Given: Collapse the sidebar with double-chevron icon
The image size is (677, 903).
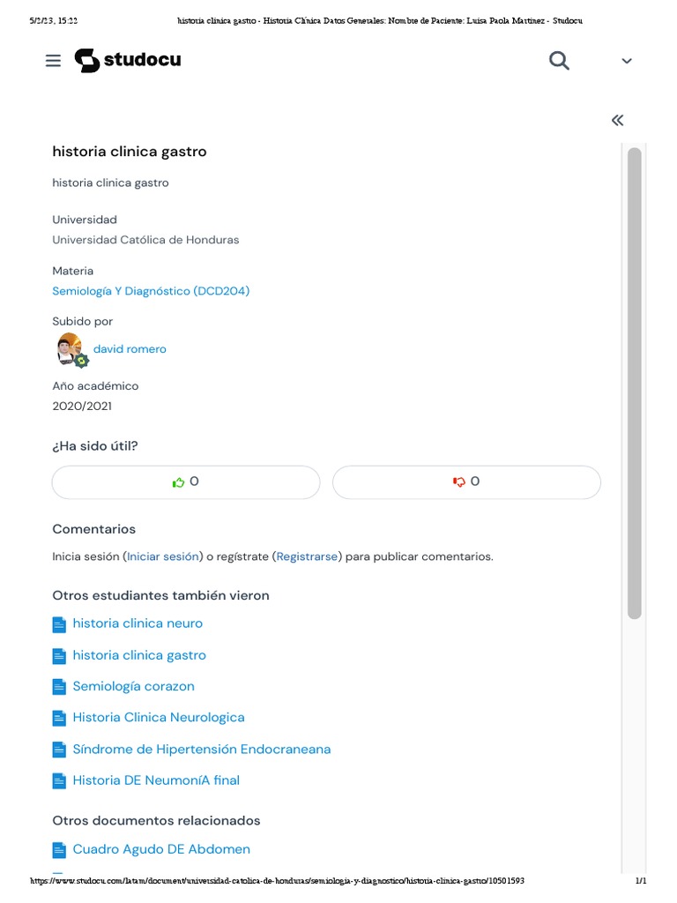Looking at the screenshot, I should tap(618, 121).
